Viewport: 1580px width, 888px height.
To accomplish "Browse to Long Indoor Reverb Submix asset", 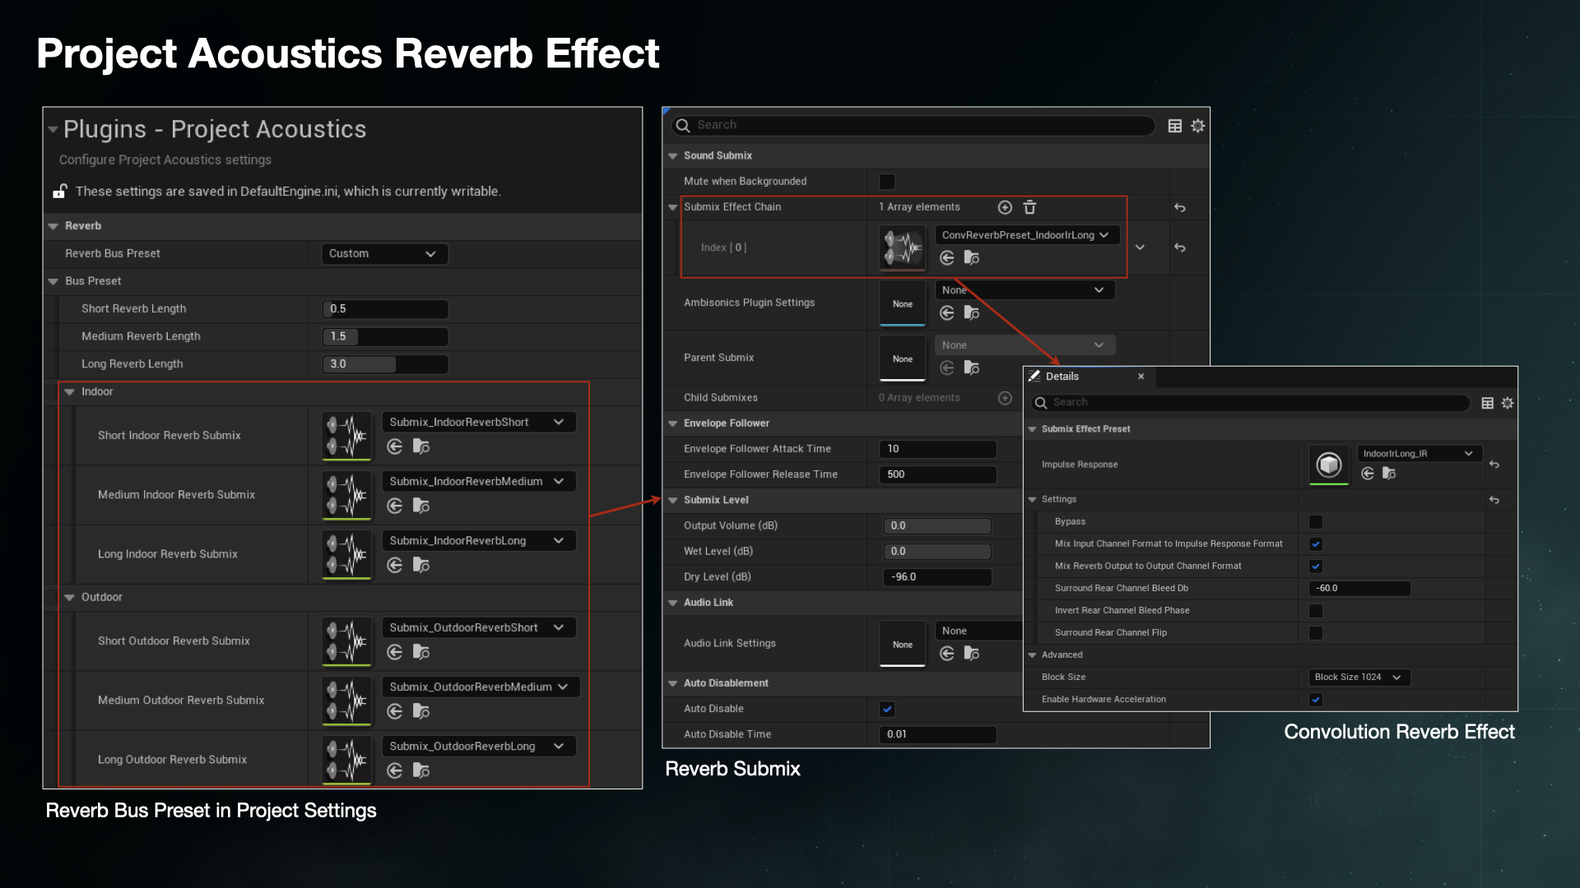I will click(421, 565).
